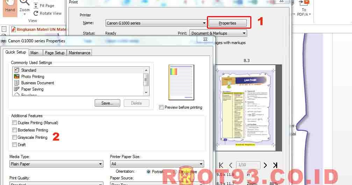Open the Printer Paper Size A4 dropdown
This screenshot has height=185, width=352.
(x=157, y=164)
